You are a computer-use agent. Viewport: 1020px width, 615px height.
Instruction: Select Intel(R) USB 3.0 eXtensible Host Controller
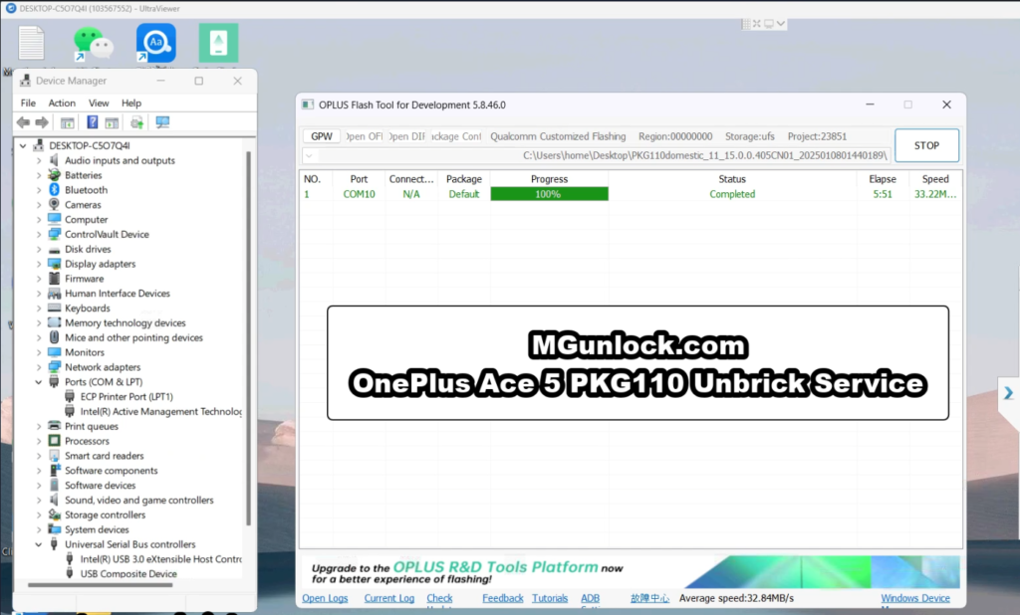click(x=160, y=559)
